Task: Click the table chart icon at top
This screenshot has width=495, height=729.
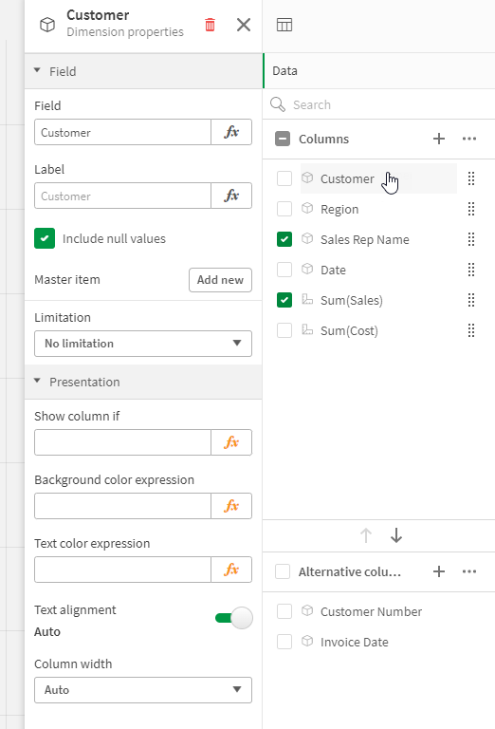Action: coord(284,25)
